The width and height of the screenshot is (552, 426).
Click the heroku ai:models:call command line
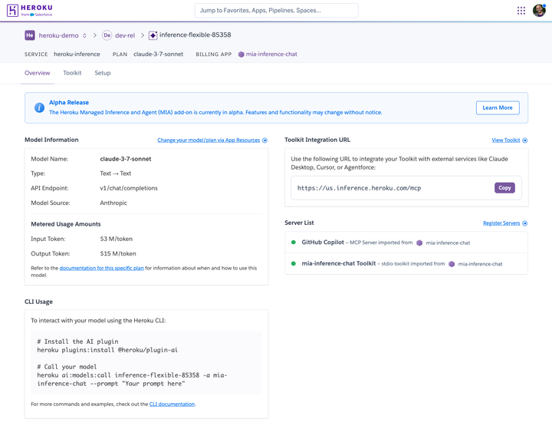(x=132, y=379)
